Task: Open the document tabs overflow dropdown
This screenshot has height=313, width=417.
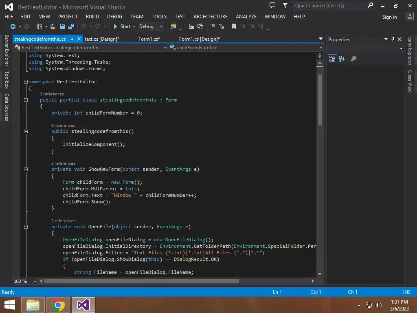Action: click(x=321, y=38)
